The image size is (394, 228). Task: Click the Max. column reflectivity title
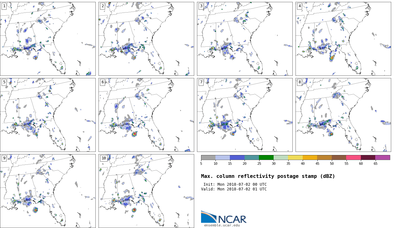click(x=268, y=176)
